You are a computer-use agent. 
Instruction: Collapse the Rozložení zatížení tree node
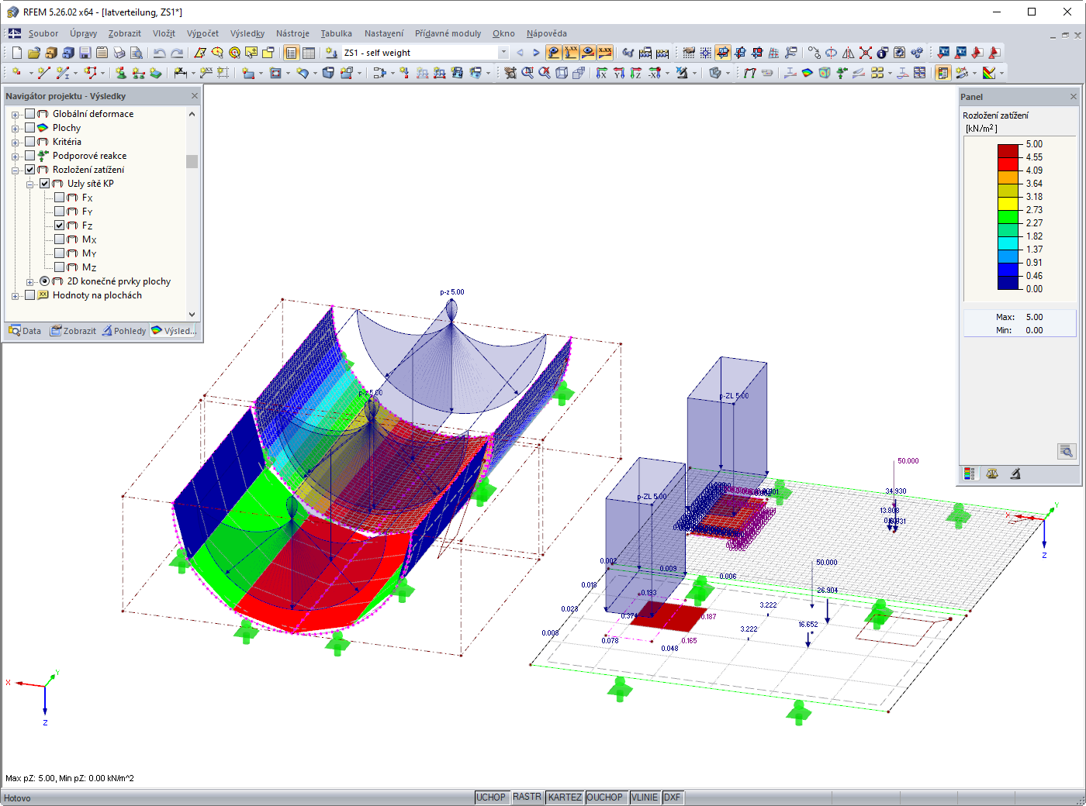(15, 170)
